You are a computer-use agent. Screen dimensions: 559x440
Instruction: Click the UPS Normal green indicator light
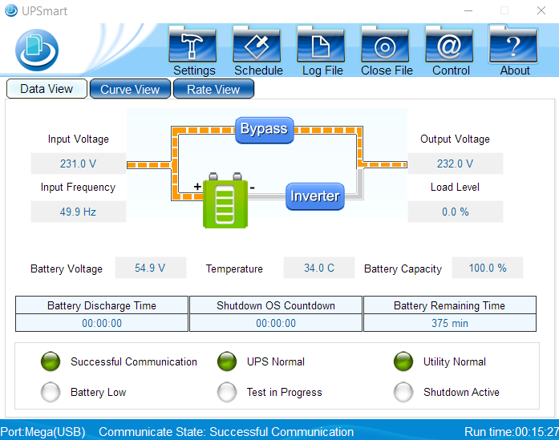click(x=227, y=361)
